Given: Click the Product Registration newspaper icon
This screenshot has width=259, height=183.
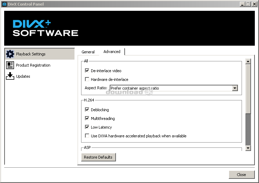Looking at the screenshot, I should 10,65.
